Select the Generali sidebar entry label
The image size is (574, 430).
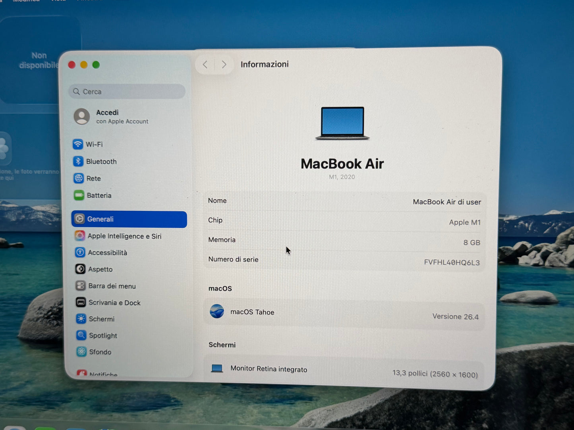(x=100, y=219)
